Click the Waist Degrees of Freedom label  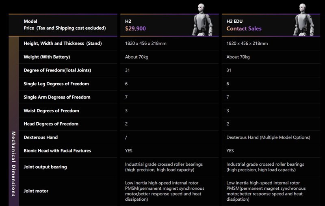coord(51,111)
